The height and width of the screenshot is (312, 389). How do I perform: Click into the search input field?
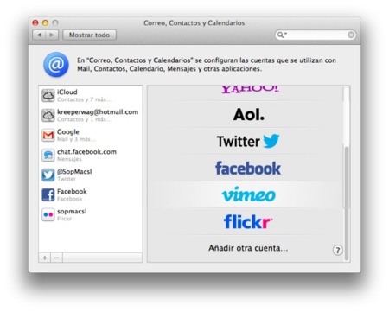316,35
